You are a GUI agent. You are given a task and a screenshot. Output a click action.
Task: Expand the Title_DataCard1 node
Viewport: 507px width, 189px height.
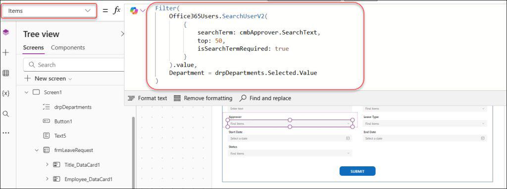[x=47, y=165]
